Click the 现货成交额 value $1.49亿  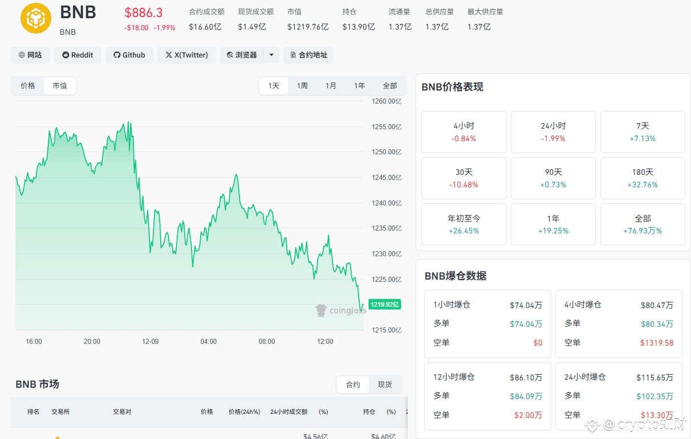point(252,27)
